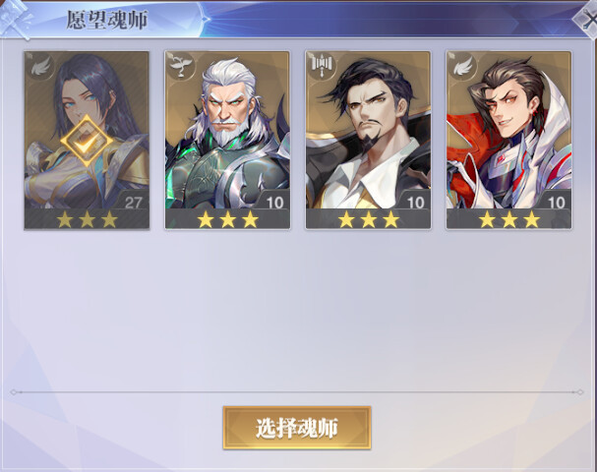
Task: Click the 选择魂师 button
Action: pyautogui.click(x=297, y=428)
